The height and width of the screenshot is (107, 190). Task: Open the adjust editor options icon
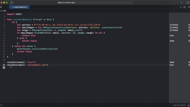pyautogui.click(x=184, y=7)
